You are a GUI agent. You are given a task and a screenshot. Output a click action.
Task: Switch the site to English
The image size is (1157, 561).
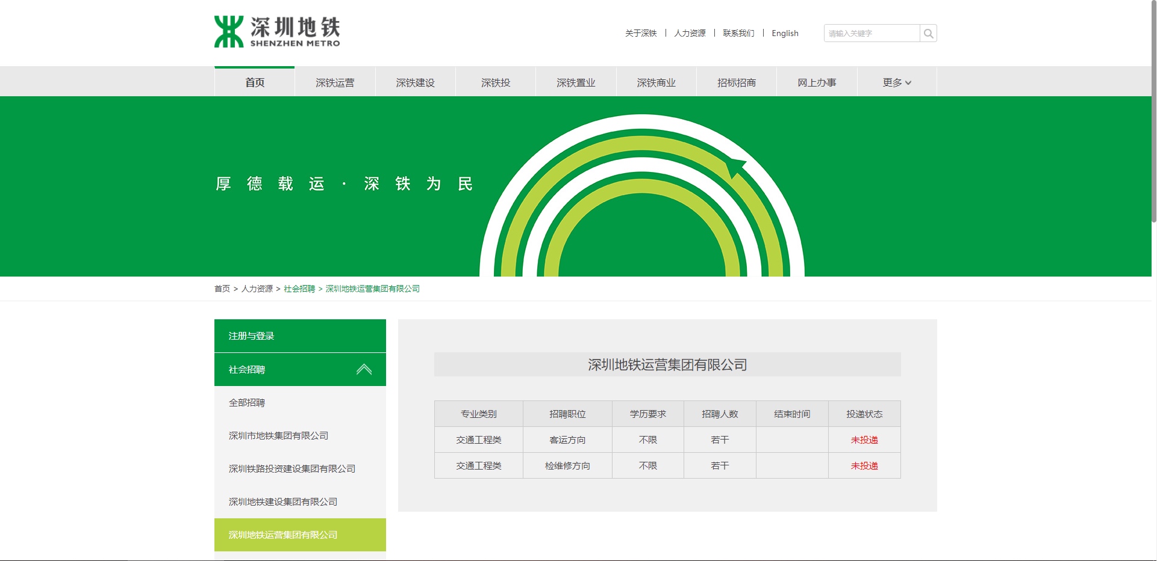[785, 33]
